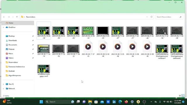Expand the address bar history dropdown
The image size is (187, 105).
147,17
